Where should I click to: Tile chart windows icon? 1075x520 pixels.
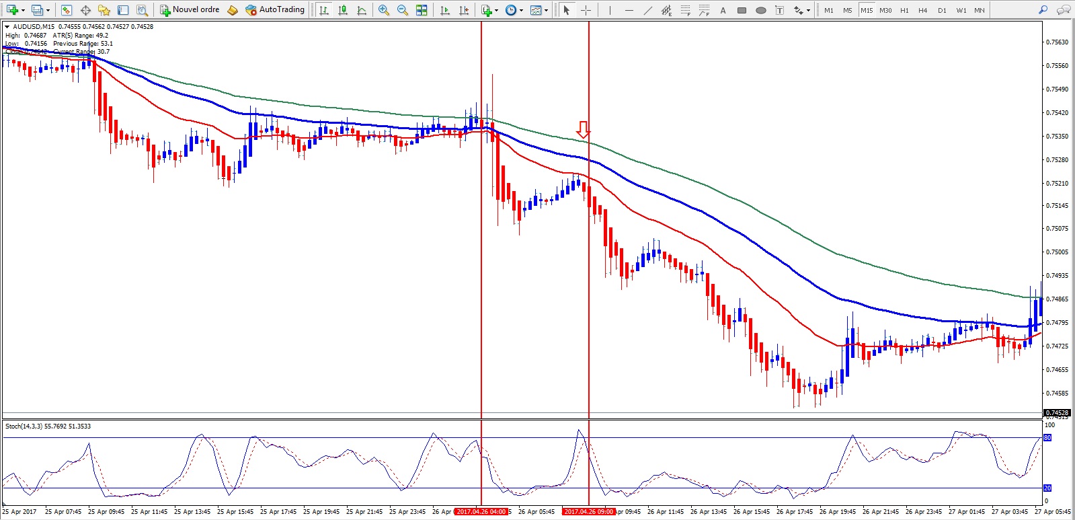[422, 10]
